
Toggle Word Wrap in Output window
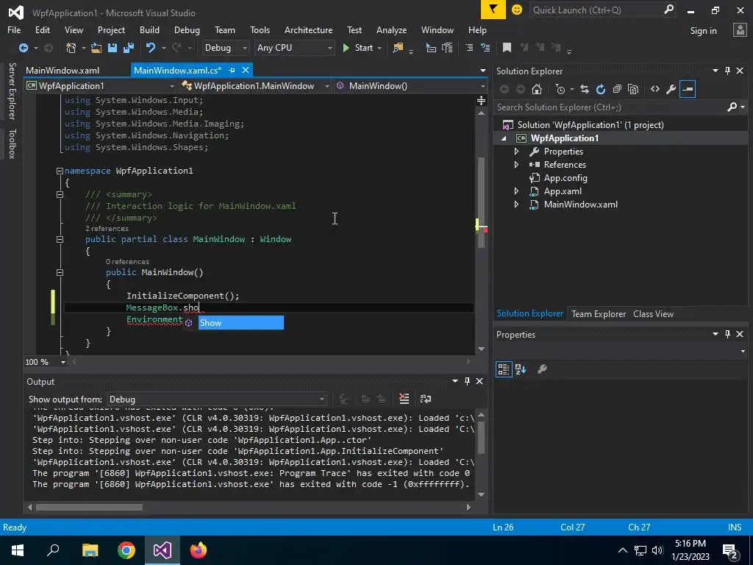tap(426, 399)
